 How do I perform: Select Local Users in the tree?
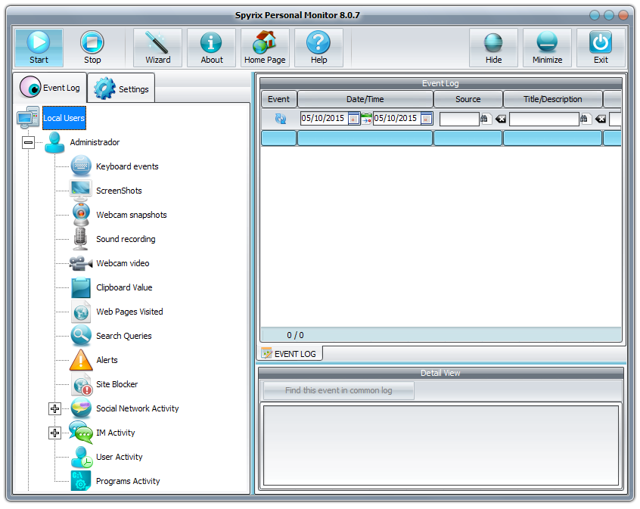[x=64, y=118]
